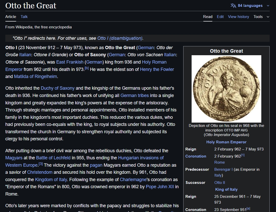Open Otto II successor link

pos(219,183)
